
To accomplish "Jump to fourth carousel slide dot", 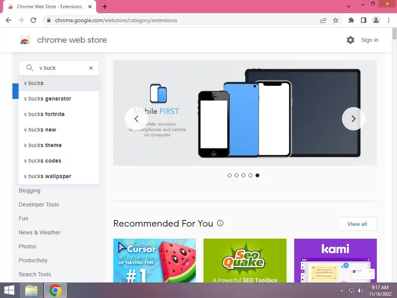I will (x=250, y=175).
